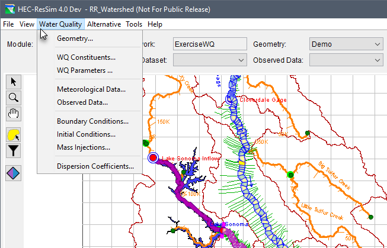
Task: Close the Water Quality menu
Action: (x=60, y=24)
